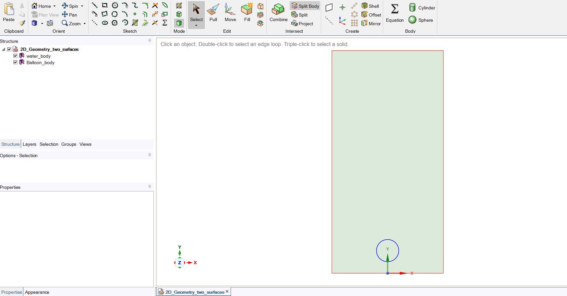Select the Create Rounded Corner tool

(x=145, y=5)
